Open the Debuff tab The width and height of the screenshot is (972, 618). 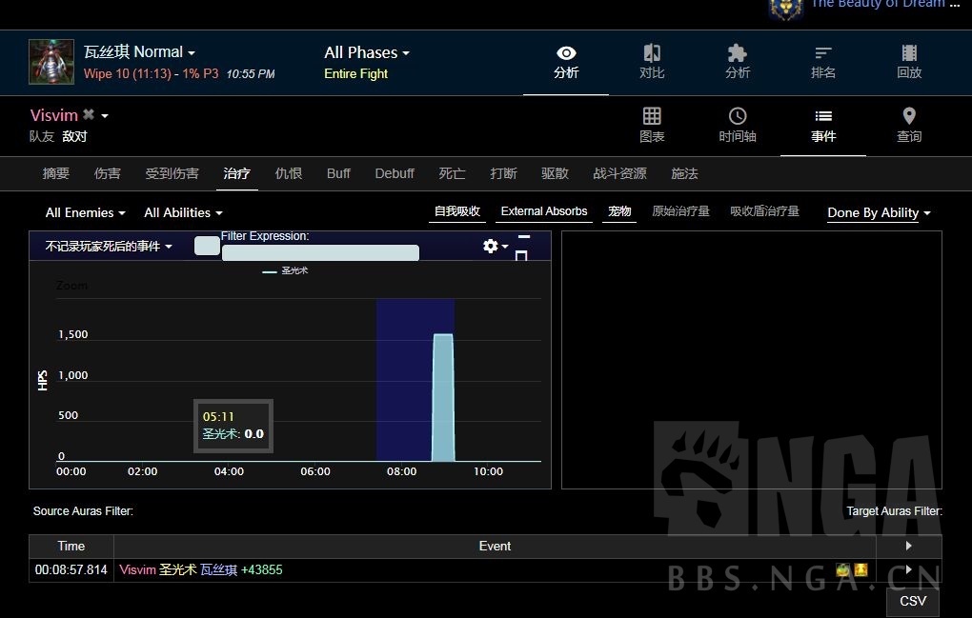click(x=395, y=173)
